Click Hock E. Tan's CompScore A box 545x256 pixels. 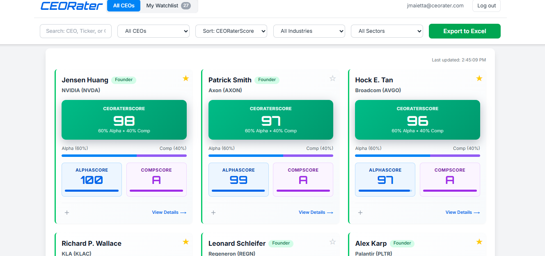(450, 179)
